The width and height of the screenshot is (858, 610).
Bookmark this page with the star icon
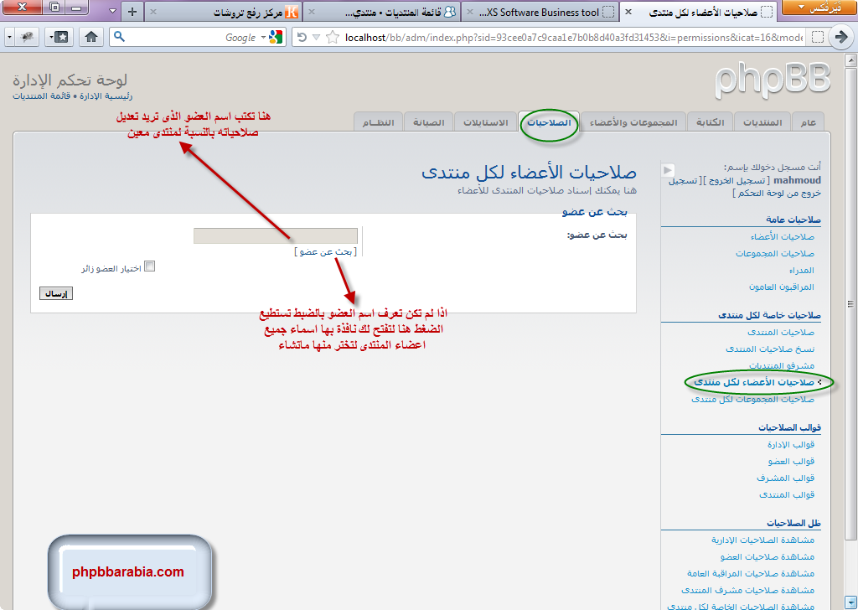click(x=332, y=37)
